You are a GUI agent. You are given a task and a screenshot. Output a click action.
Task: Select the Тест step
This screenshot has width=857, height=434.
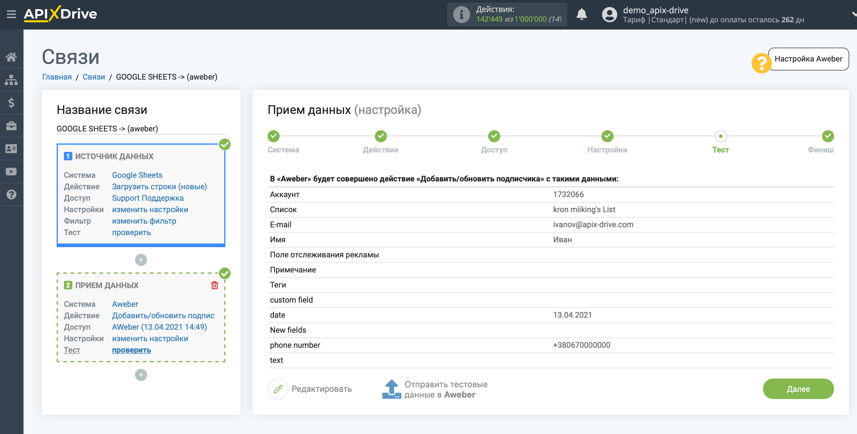(720, 136)
